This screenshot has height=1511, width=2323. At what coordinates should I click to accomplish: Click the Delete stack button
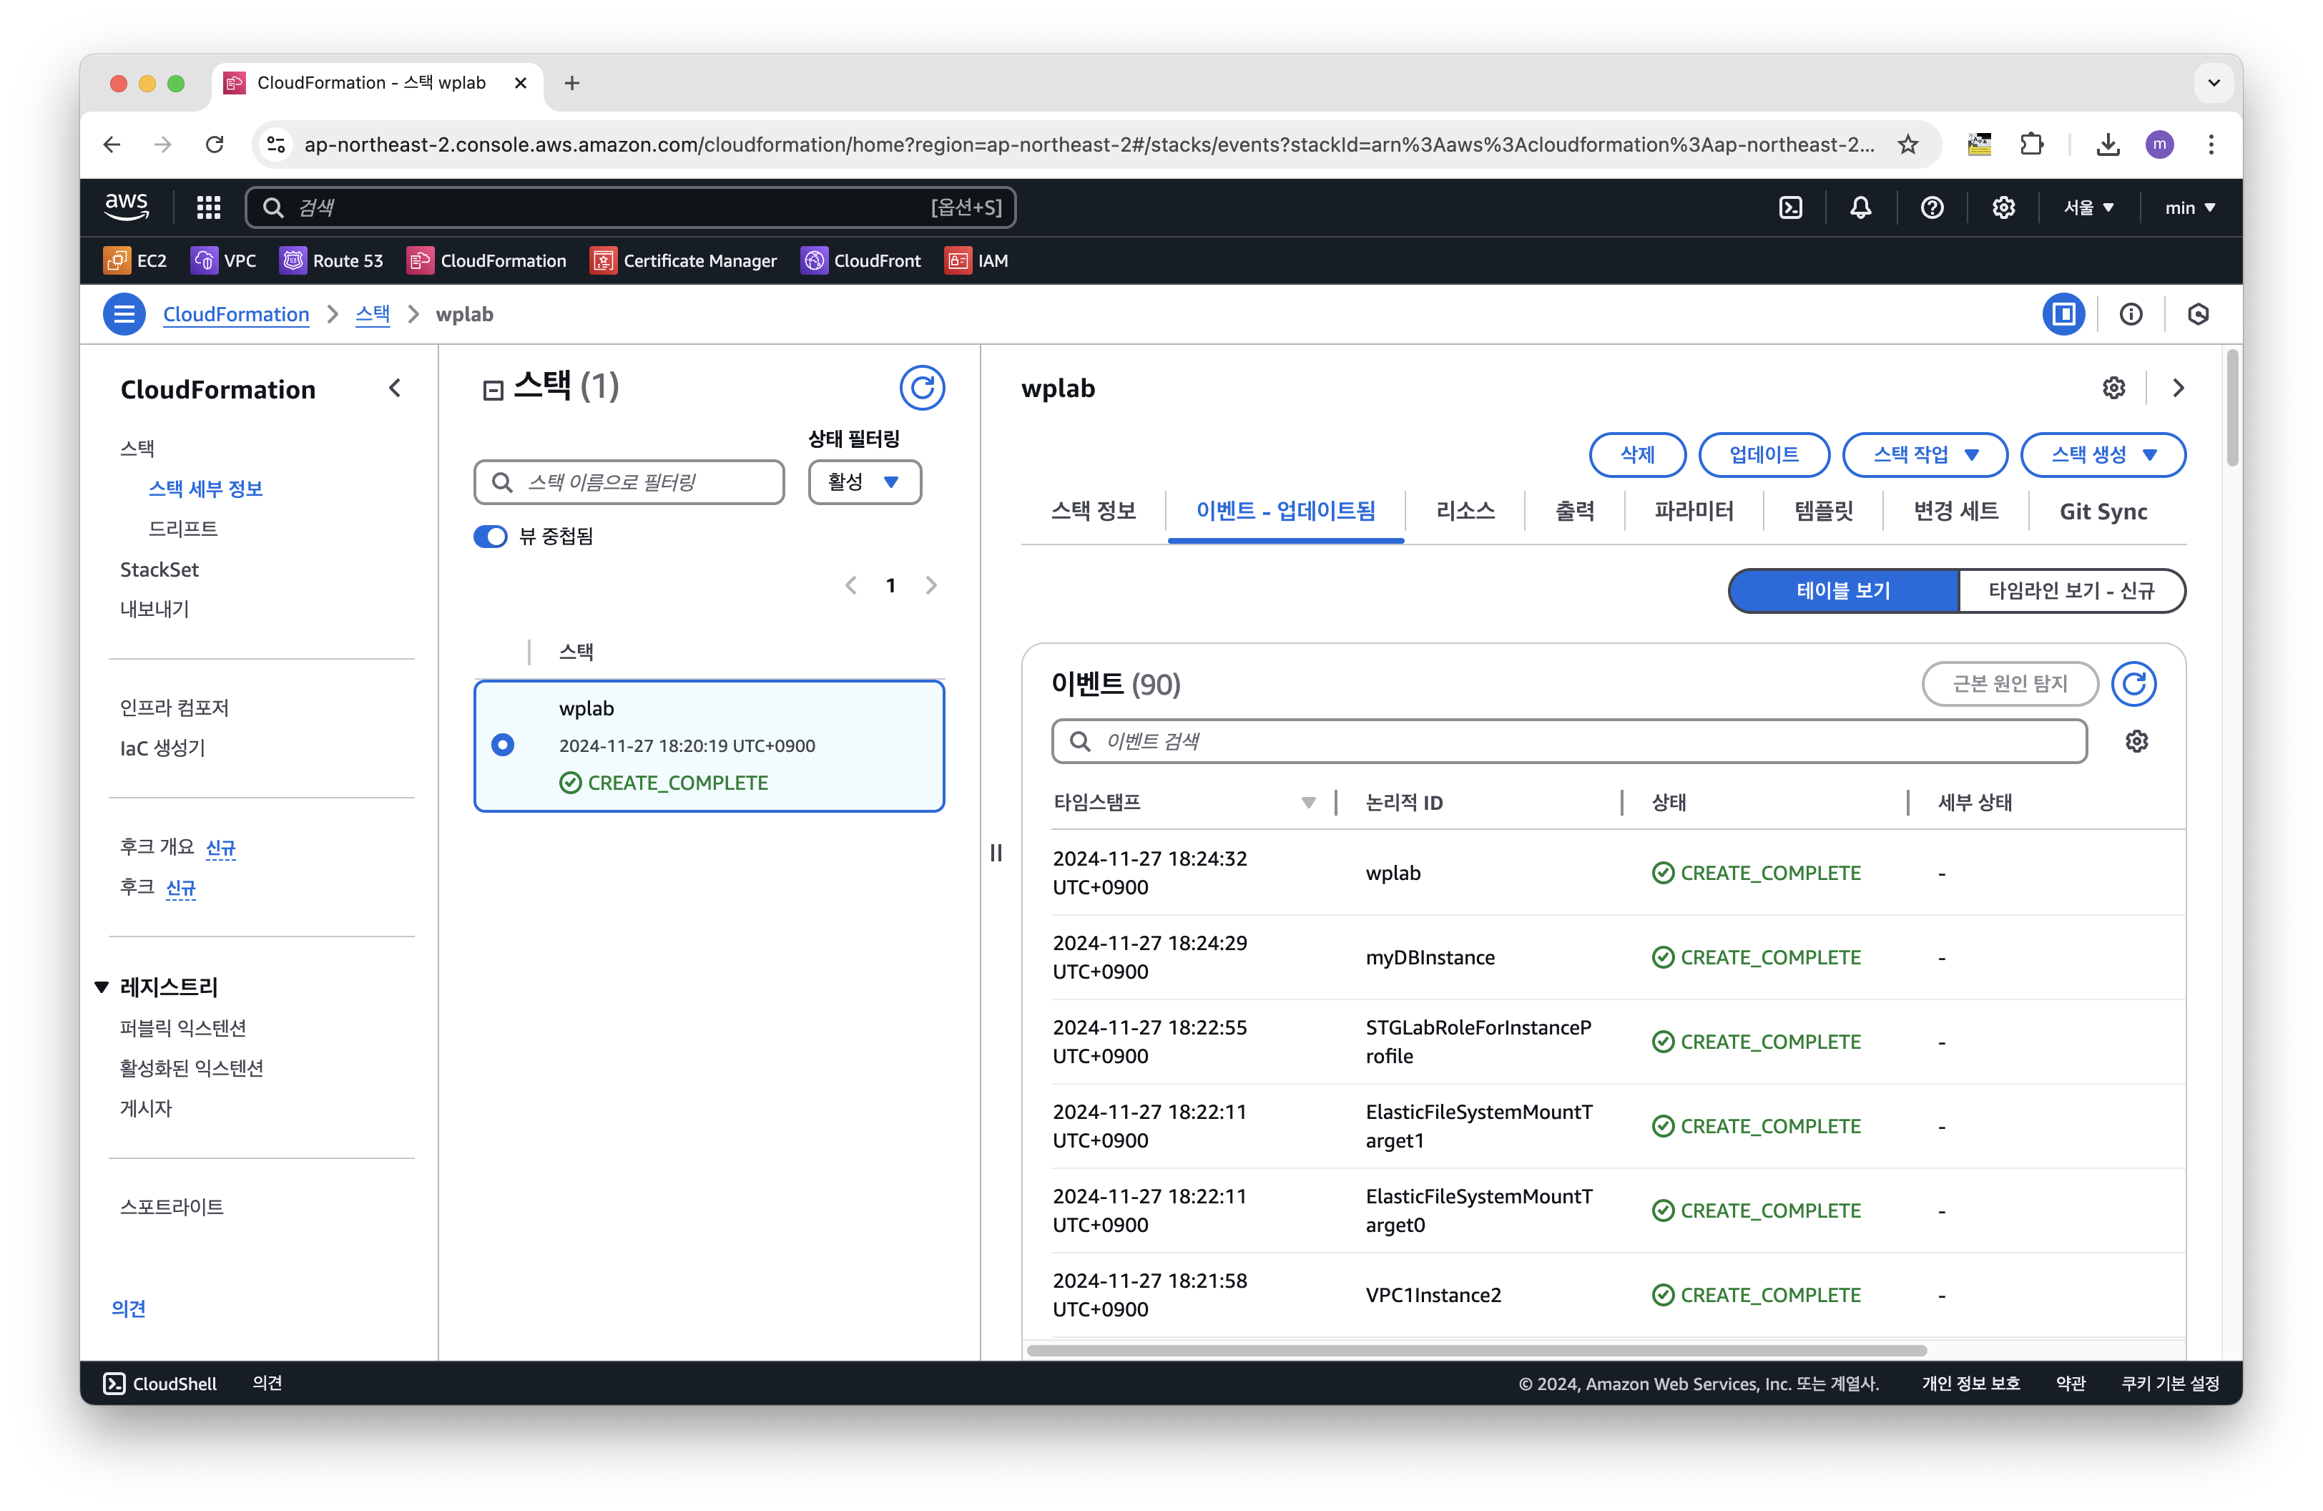pyautogui.click(x=1637, y=455)
